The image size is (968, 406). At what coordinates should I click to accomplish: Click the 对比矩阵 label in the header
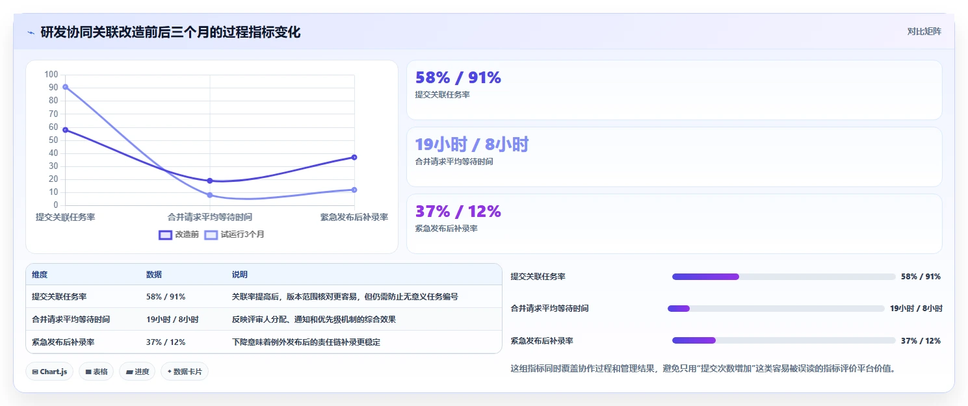click(x=924, y=31)
